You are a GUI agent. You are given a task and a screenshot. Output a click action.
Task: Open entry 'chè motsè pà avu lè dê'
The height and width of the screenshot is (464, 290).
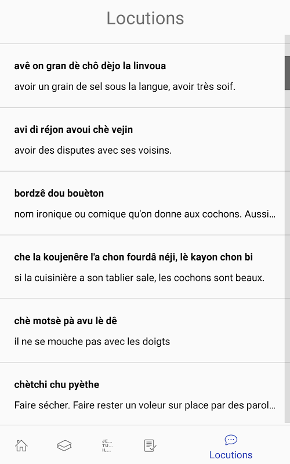tap(142, 331)
